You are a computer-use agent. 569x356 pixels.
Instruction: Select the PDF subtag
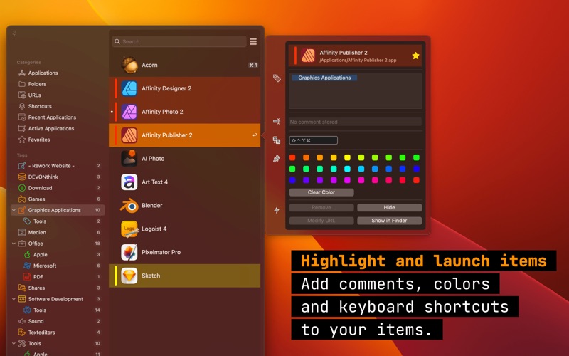[58, 277]
